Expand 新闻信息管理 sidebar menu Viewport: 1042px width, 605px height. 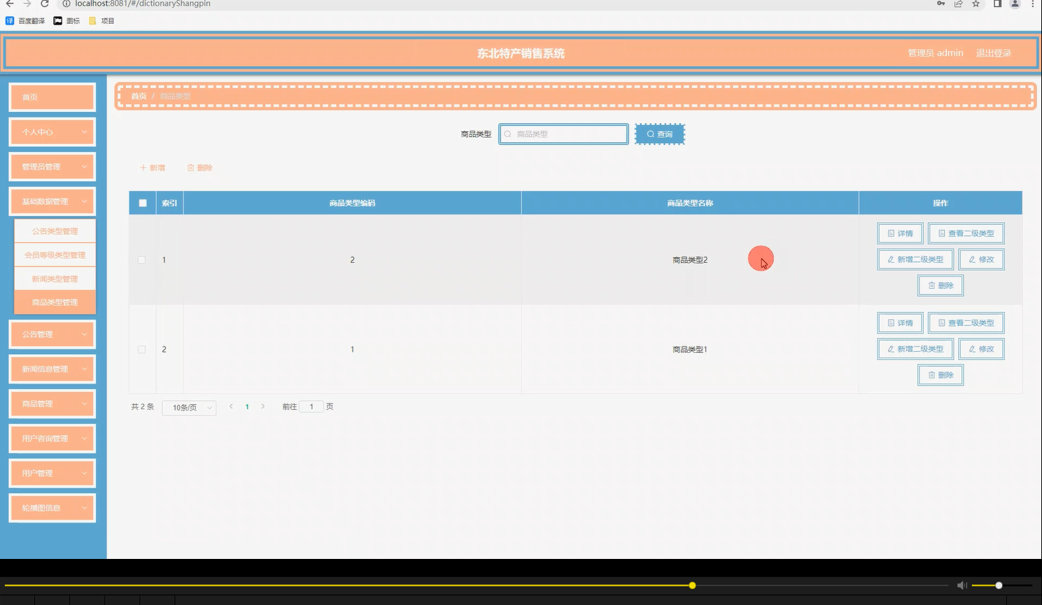(x=52, y=369)
